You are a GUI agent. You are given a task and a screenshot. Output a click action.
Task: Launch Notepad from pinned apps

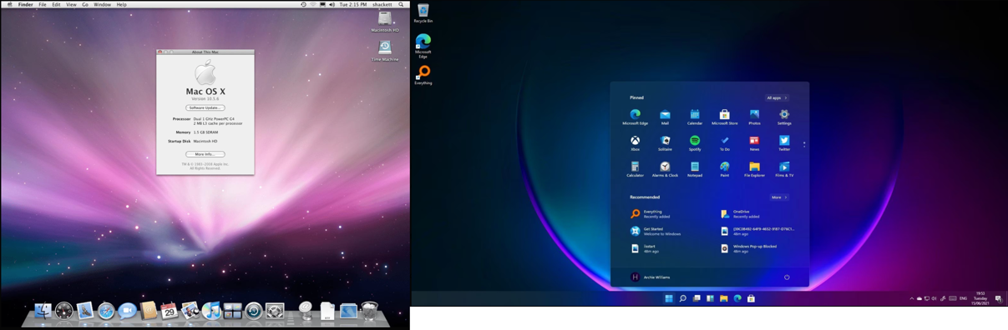(x=695, y=169)
